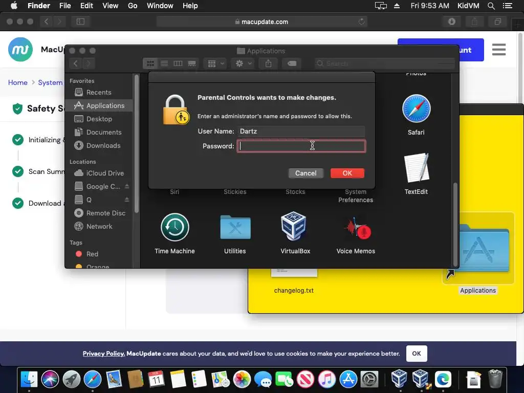Confirm dialog with red OK button
Screen dimensions: 524x393
pos(347,173)
